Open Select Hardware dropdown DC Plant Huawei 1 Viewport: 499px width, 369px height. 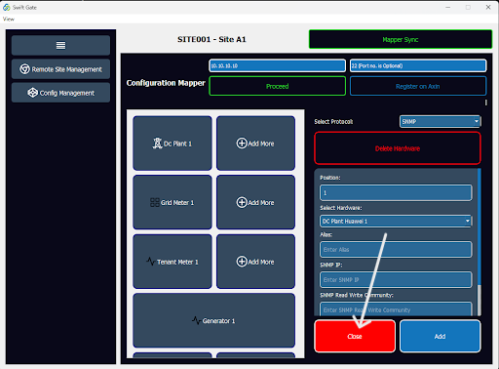click(x=396, y=222)
